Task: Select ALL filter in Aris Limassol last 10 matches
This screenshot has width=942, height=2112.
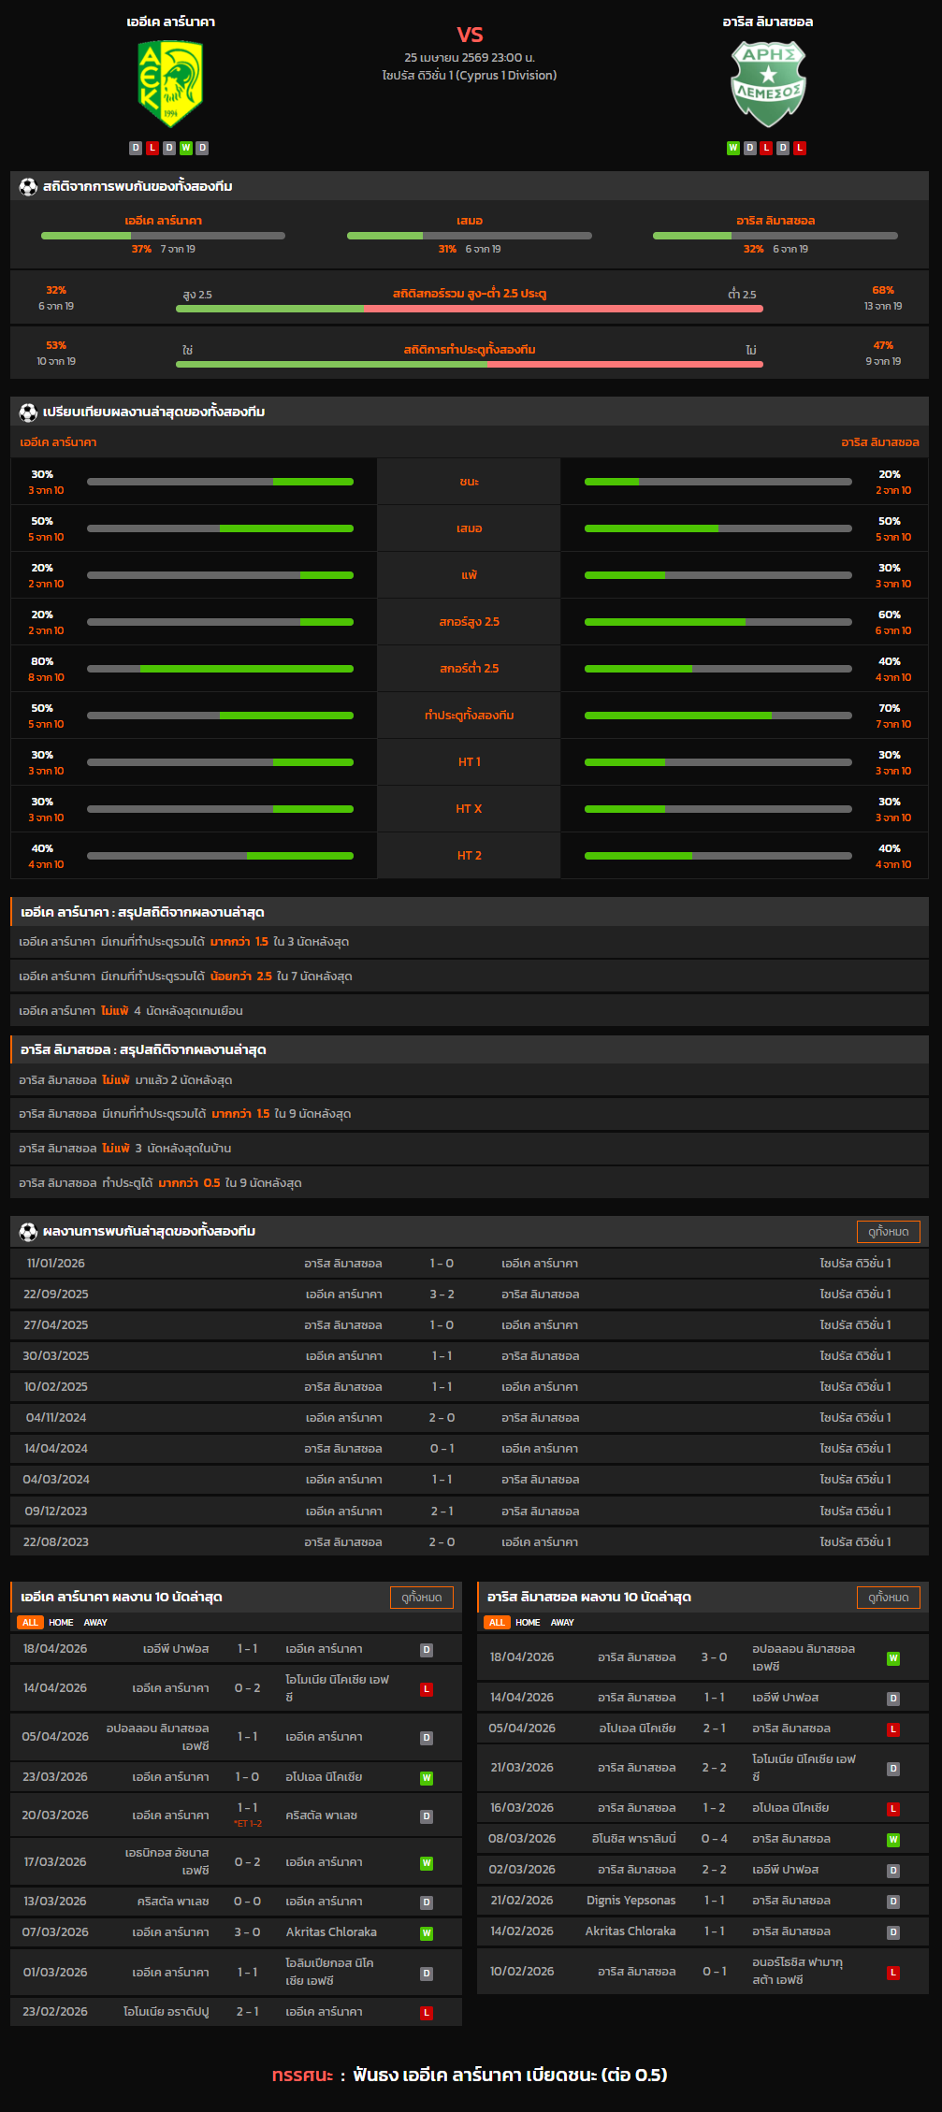Action: pos(497,1622)
